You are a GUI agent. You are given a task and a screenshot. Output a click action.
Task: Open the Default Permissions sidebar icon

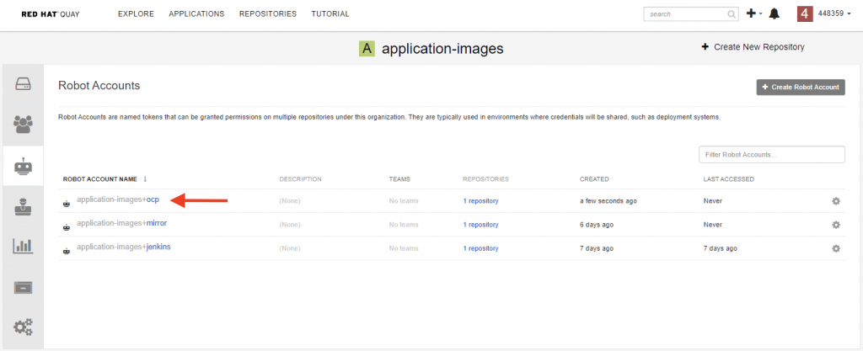23,206
